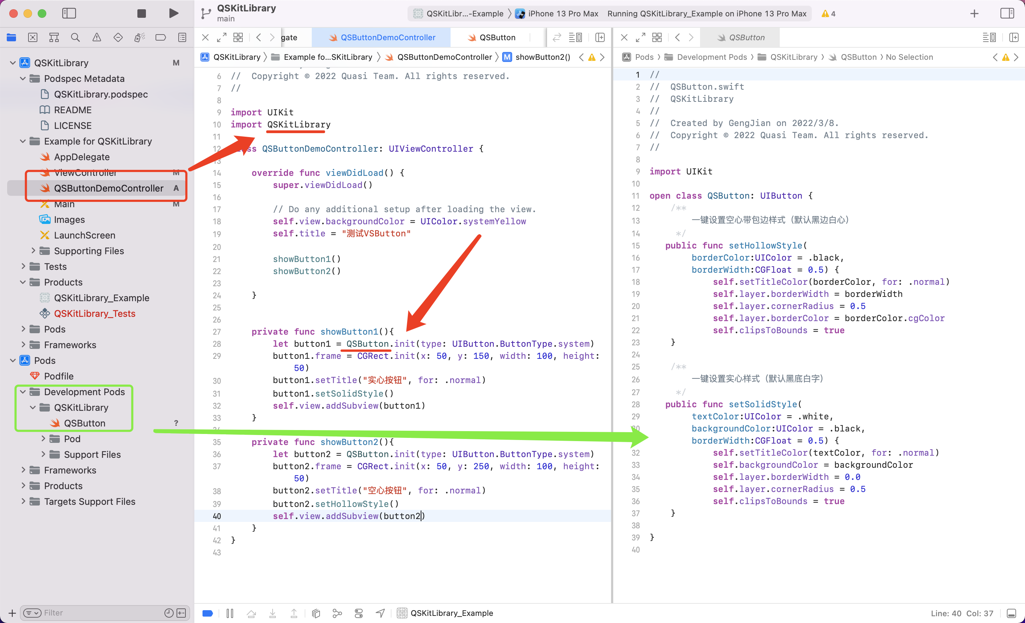This screenshot has height=623, width=1025.
Task: Show the 4 warnings indicator
Action: coord(828,13)
